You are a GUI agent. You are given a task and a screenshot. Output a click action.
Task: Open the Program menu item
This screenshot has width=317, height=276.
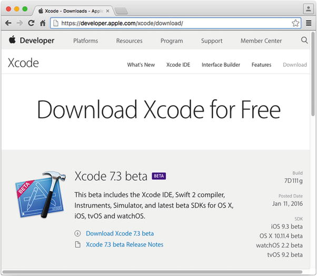point(172,41)
